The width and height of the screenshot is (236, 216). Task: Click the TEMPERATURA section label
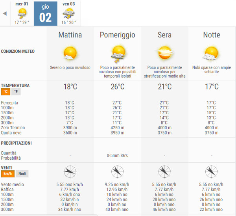(15, 86)
